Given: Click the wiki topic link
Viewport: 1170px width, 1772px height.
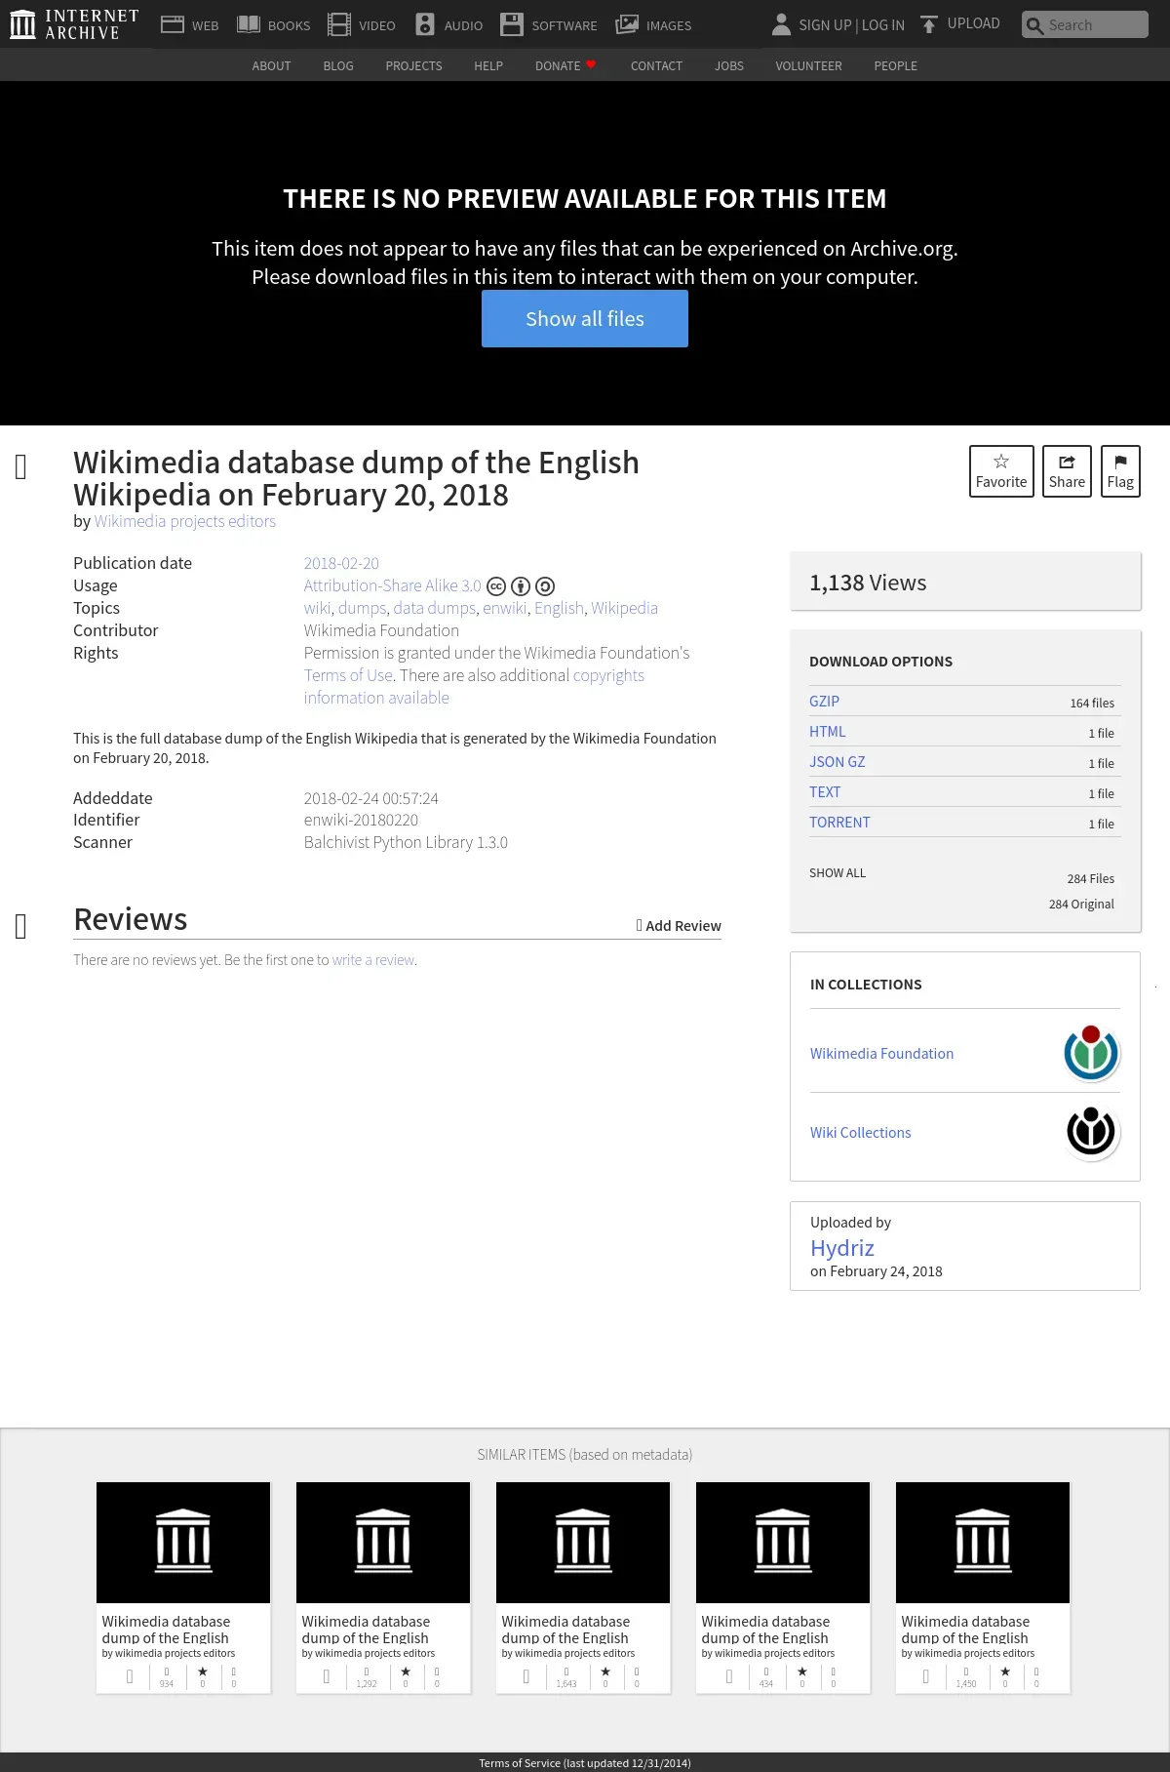Looking at the screenshot, I should pyautogui.click(x=317, y=608).
